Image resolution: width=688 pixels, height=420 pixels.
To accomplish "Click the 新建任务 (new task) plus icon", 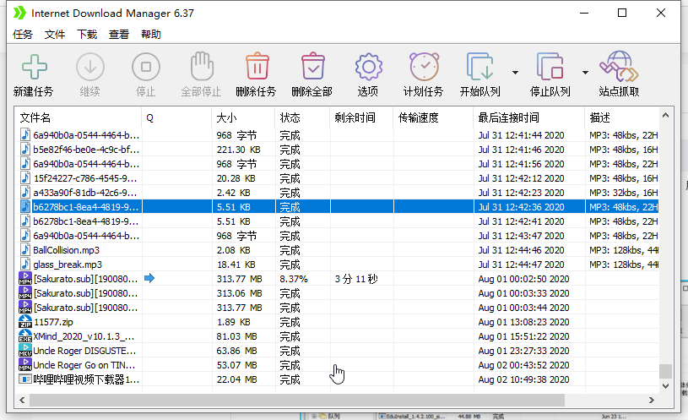I will click(x=35, y=67).
